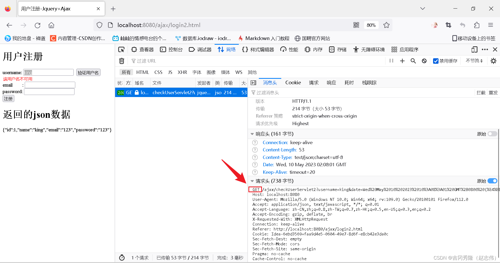Click the 80% zoom level indicator

371,25
